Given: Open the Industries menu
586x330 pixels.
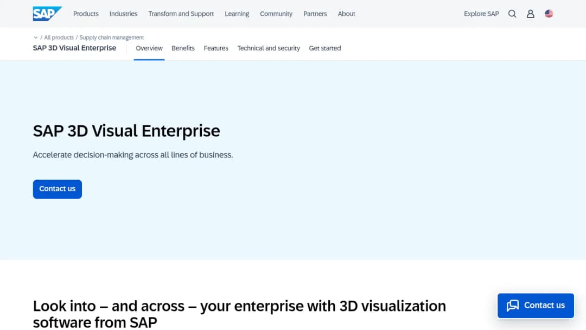Looking at the screenshot, I should [x=123, y=14].
